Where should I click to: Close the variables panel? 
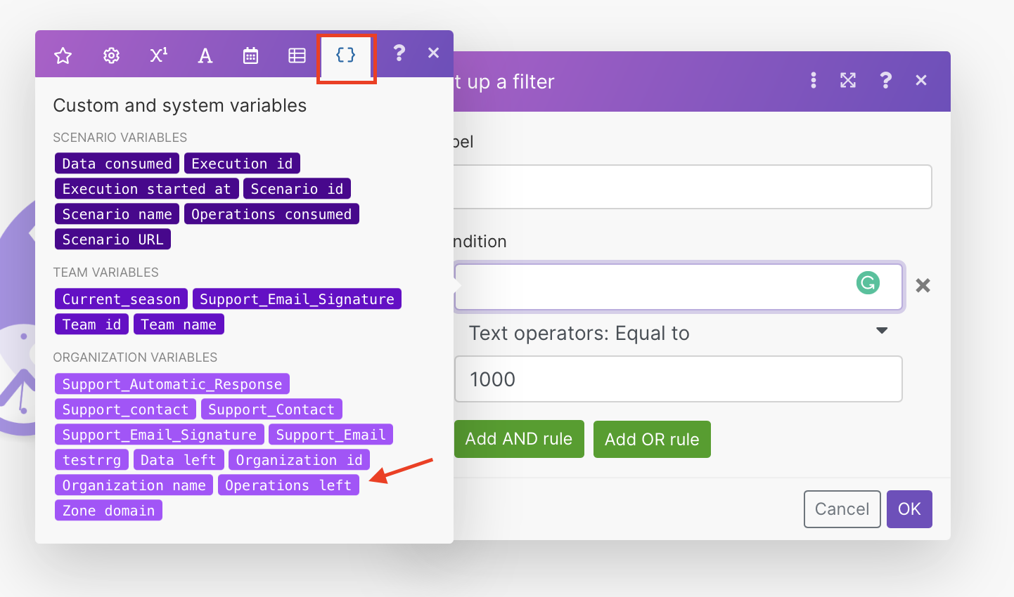pos(433,53)
